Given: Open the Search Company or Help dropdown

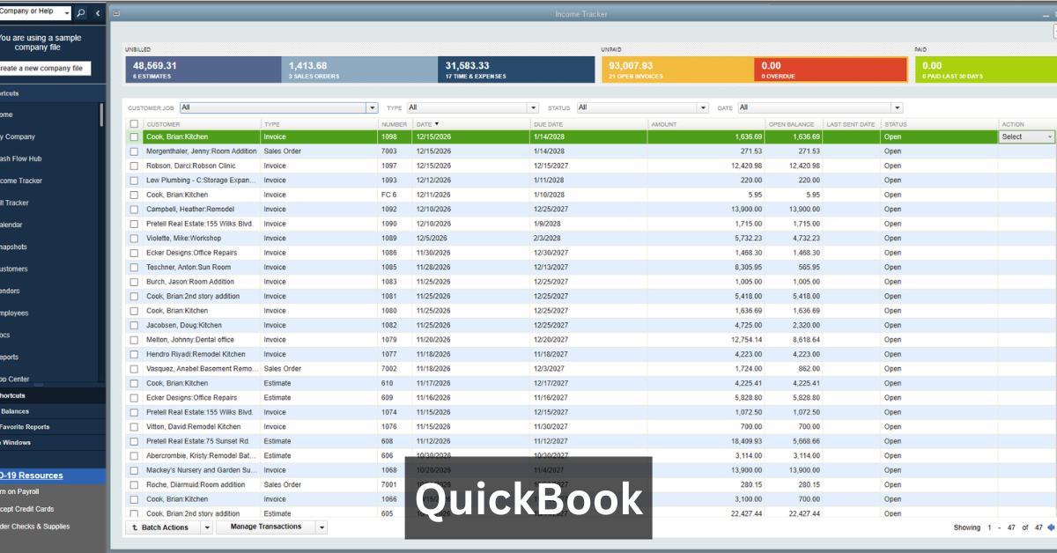Looking at the screenshot, I should [67, 13].
